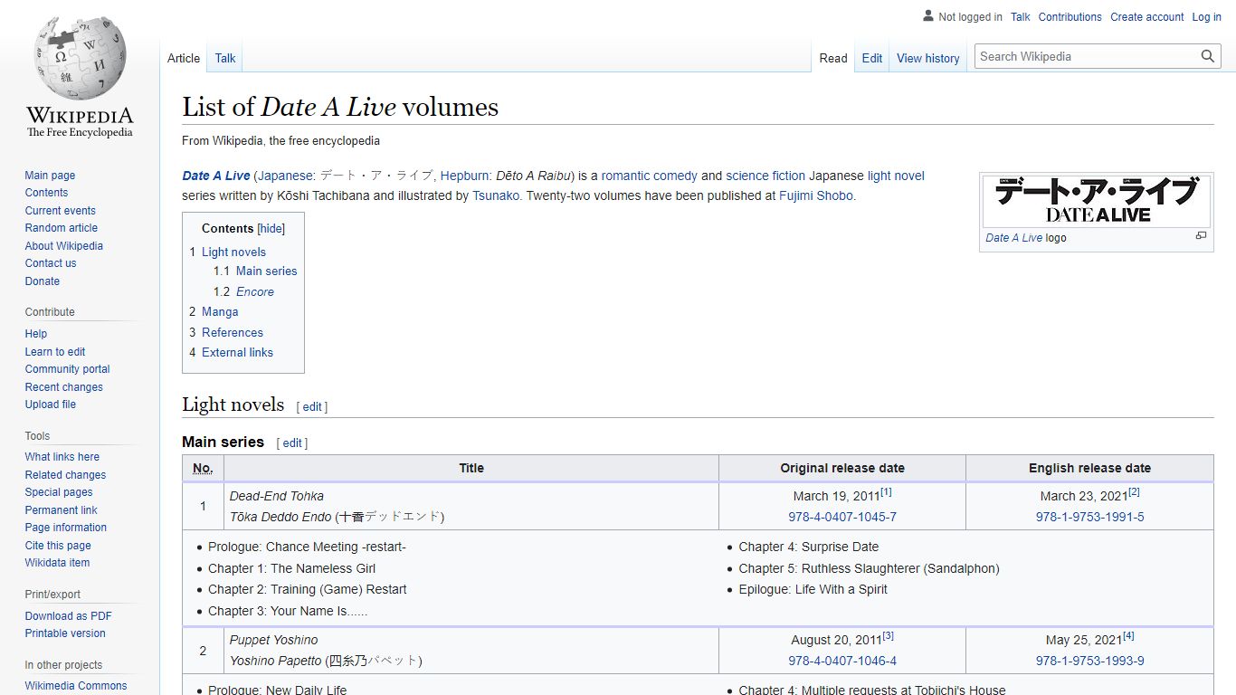Viewport: 1236px width, 695px height.
Task: Jump to Light novels in Contents
Action: [233, 252]
